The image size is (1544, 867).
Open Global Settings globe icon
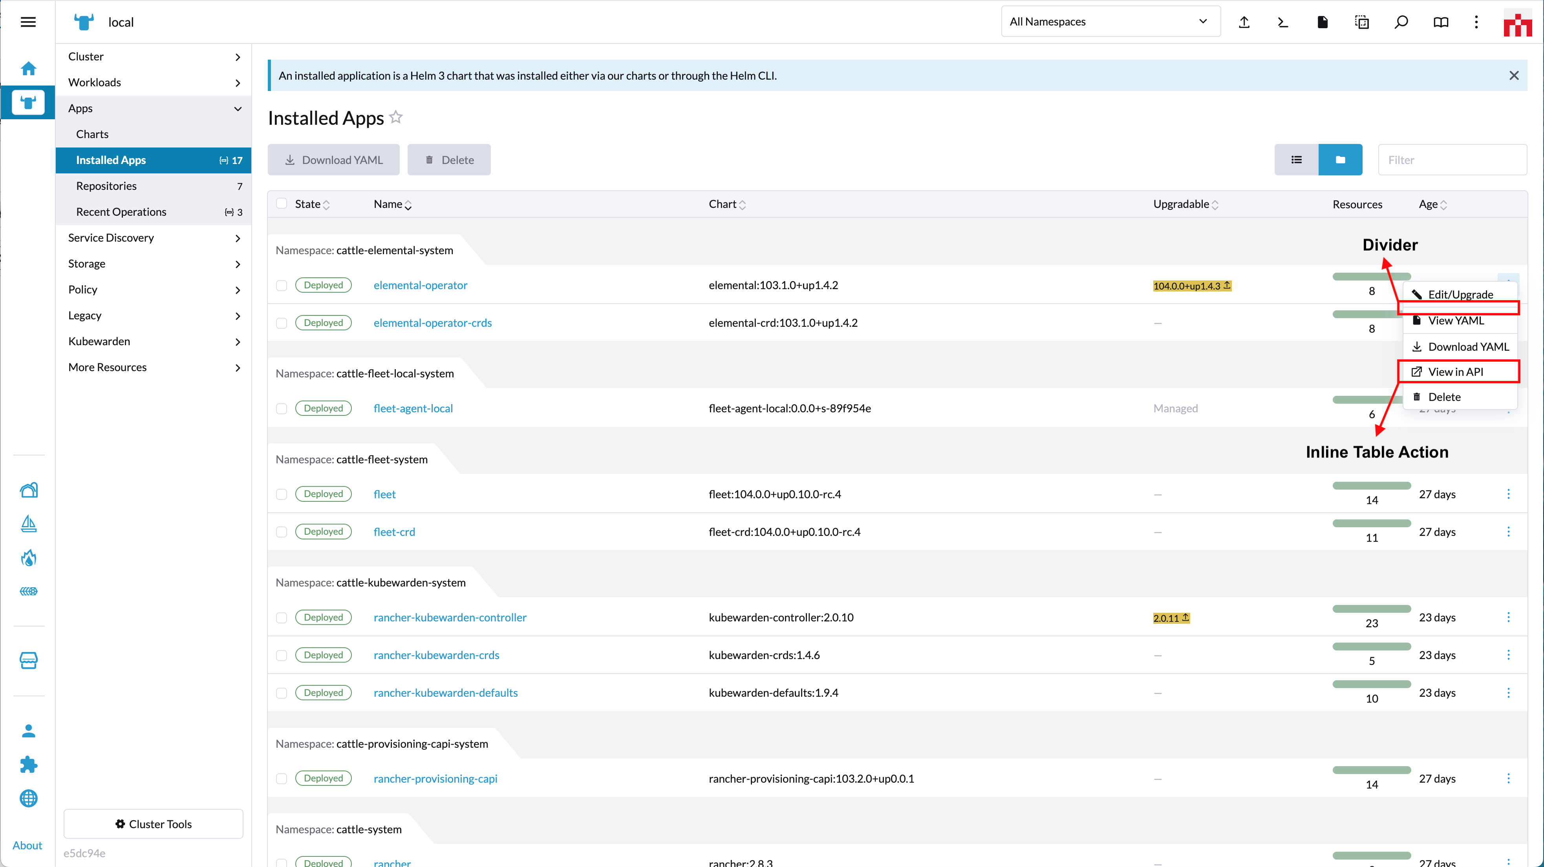[28, 798]
